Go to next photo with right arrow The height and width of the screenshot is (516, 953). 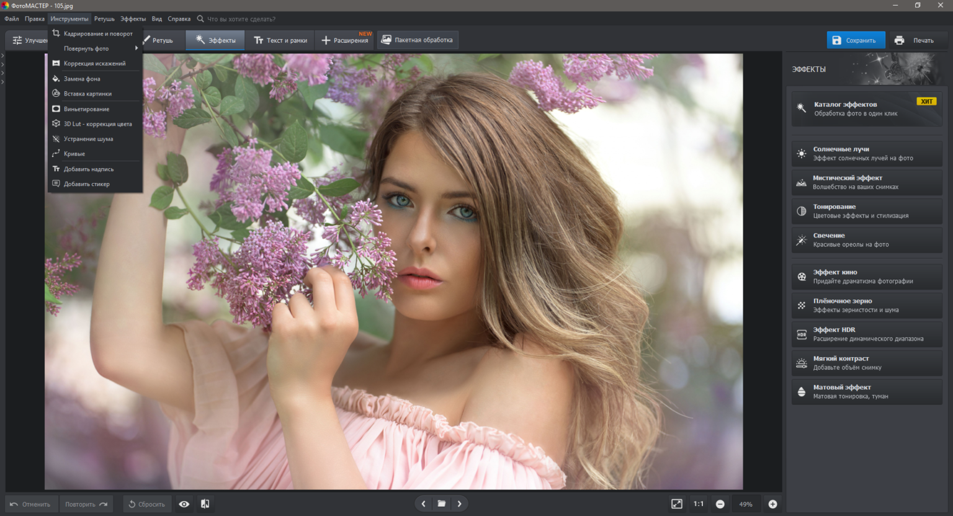pos(459,504)
